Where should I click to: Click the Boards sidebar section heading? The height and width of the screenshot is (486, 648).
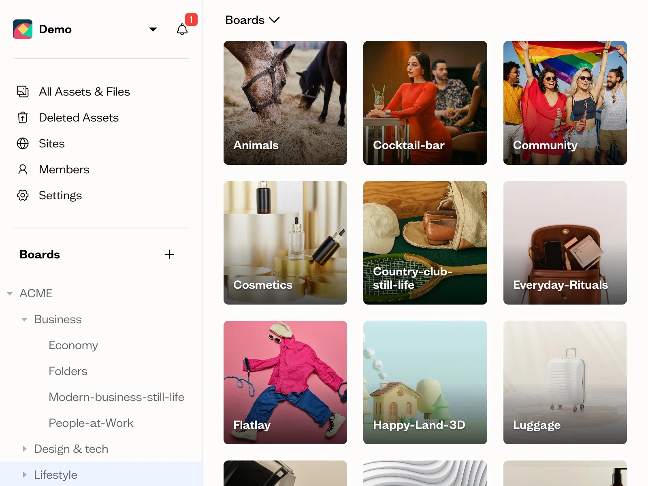(40, 254)
